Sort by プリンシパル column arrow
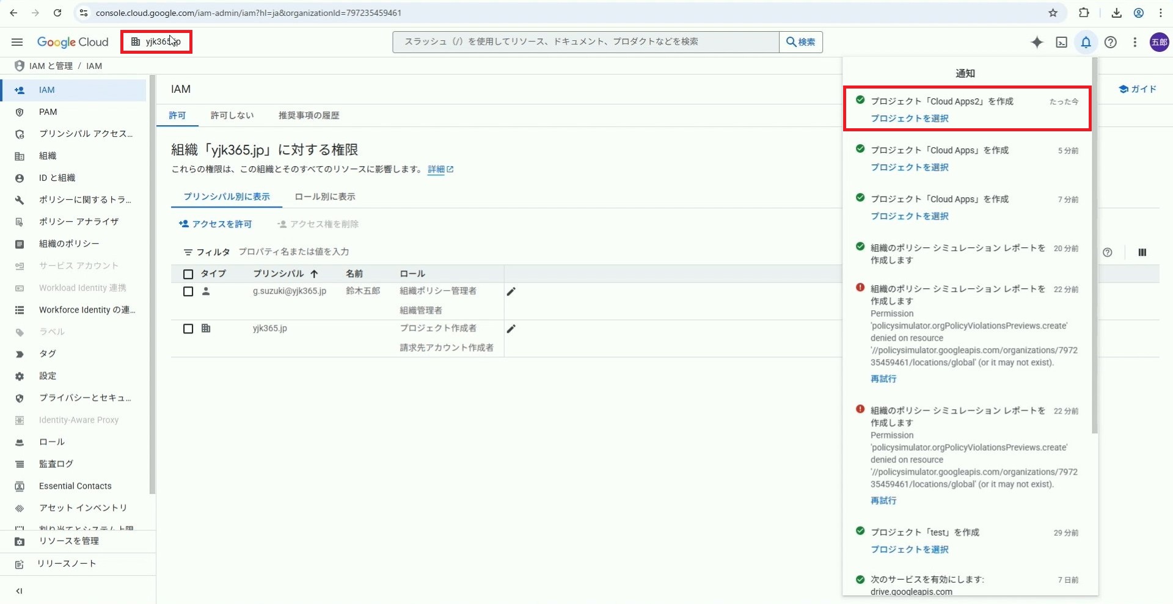The image size is (1173, 604). [314, 274]
